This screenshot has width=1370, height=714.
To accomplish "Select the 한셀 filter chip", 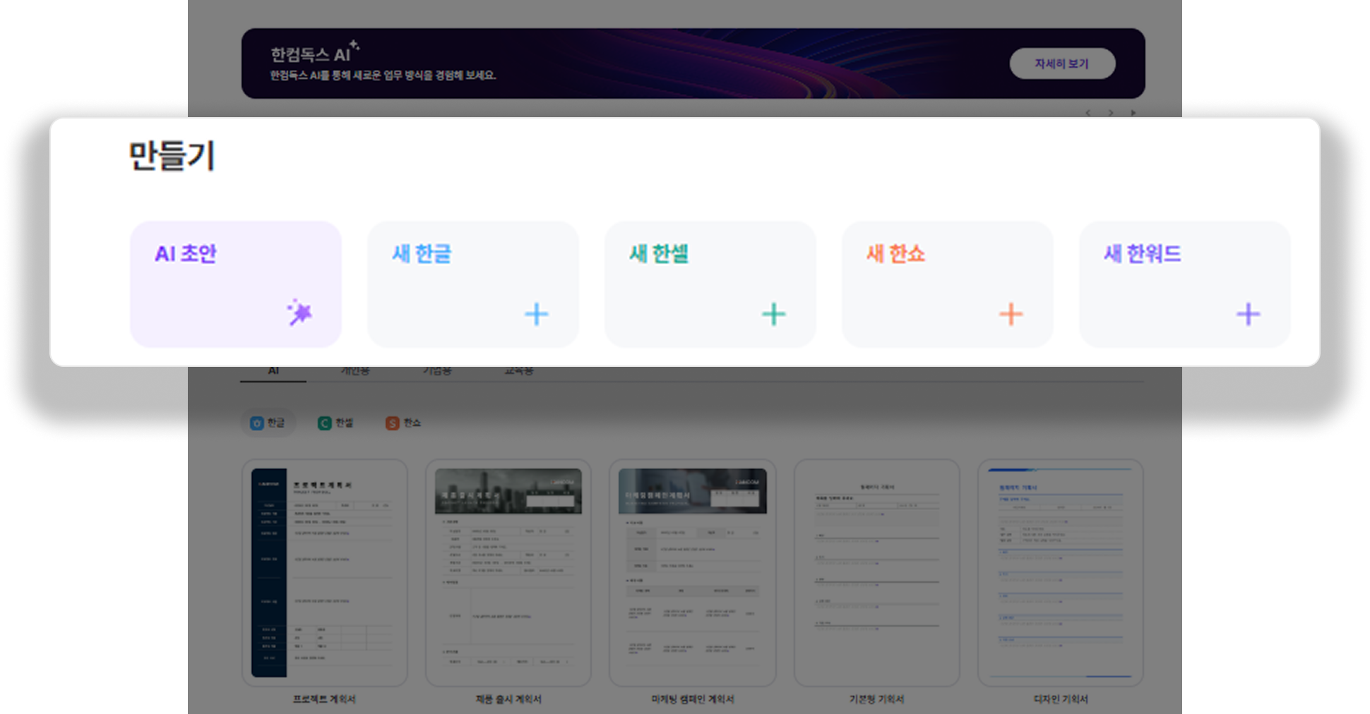I will [x=335, y=423].
